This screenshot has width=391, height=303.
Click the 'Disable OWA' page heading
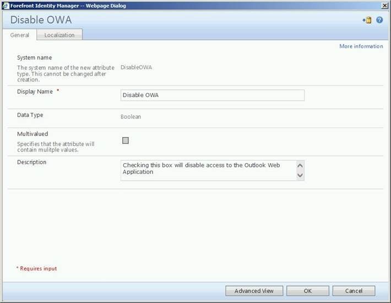pyautogui.click(x=41, y=20)
